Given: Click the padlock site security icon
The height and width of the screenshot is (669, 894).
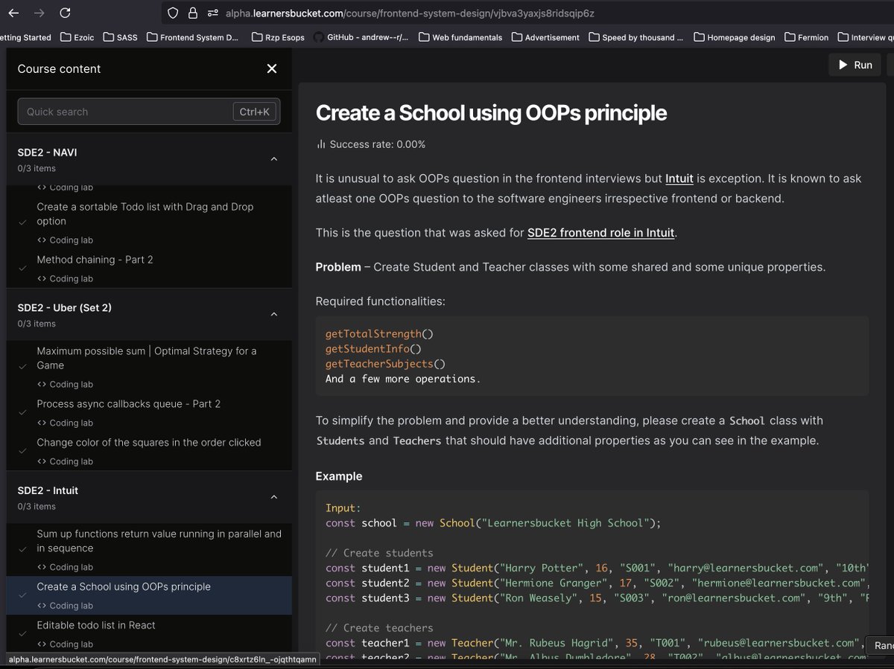Looking at the screenshot, I should (193, 13).
